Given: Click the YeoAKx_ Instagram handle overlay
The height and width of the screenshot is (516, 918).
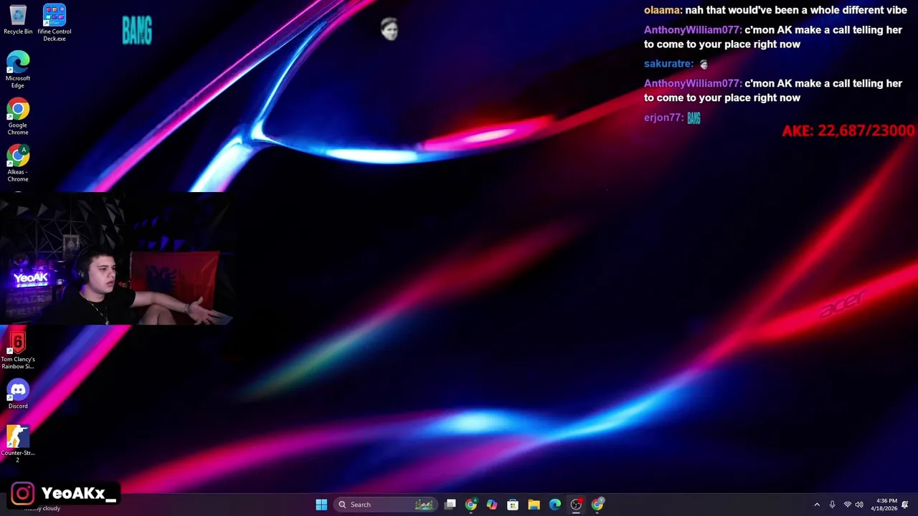Looking at the screenshot, I should [63, 493].
